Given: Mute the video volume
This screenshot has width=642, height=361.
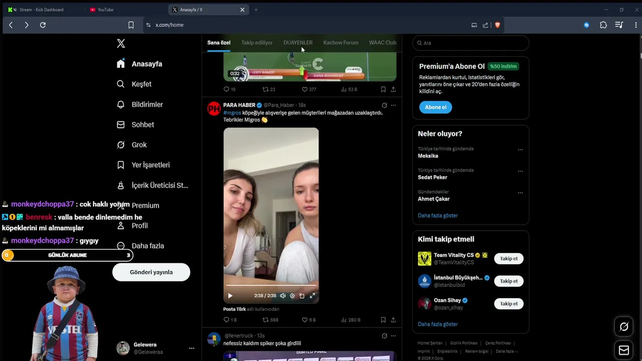Looking at the screenshot, I should (x=283, y=296).
